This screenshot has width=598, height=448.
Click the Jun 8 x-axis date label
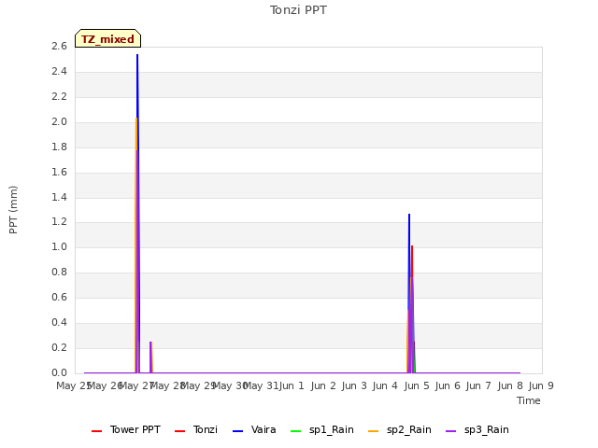tap(510, 385)
